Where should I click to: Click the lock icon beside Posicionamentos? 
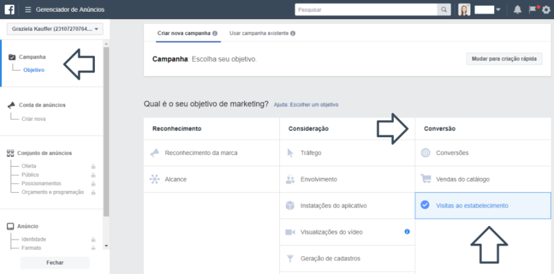click(x=94, y=184)
